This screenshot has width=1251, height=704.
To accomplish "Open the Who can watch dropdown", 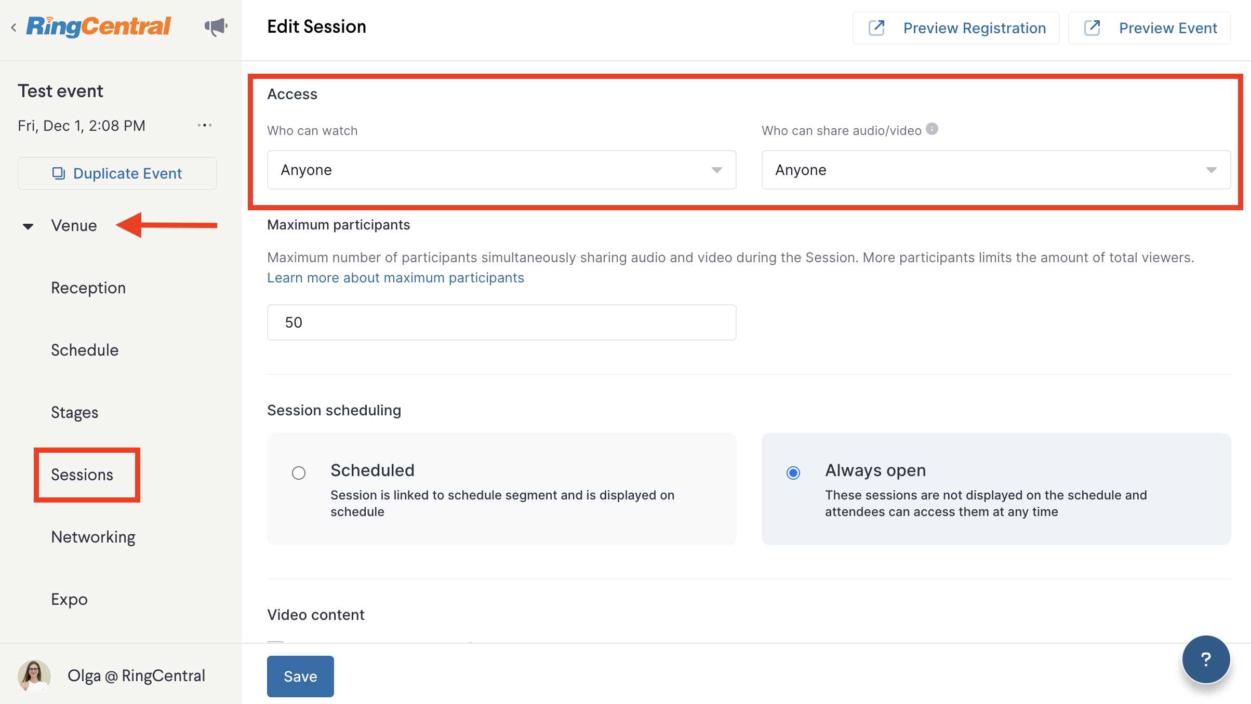I will 501,170.
